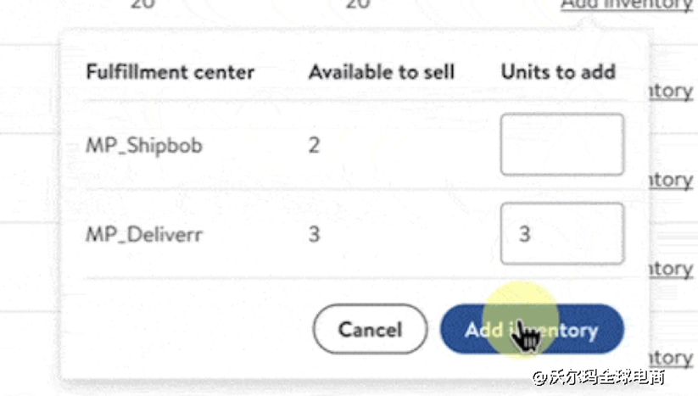This screenshot has height=396, width=698.
Task: Click the Units to add column header
Action: (558, 72)
